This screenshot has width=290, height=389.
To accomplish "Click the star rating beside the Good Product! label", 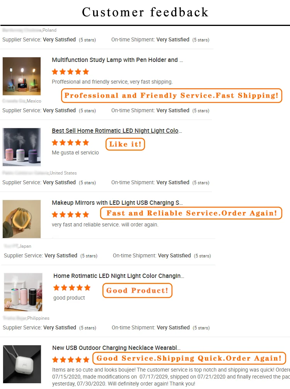I will pos(72,288).
